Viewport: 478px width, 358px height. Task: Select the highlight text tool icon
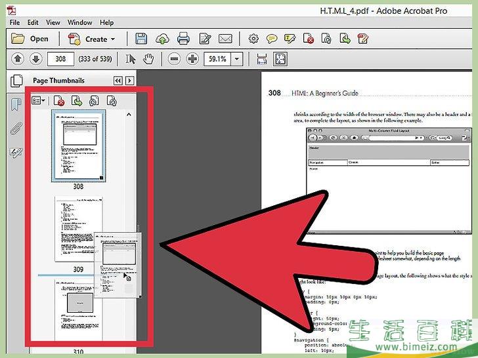pyautogui.click(x=290, y=39)
